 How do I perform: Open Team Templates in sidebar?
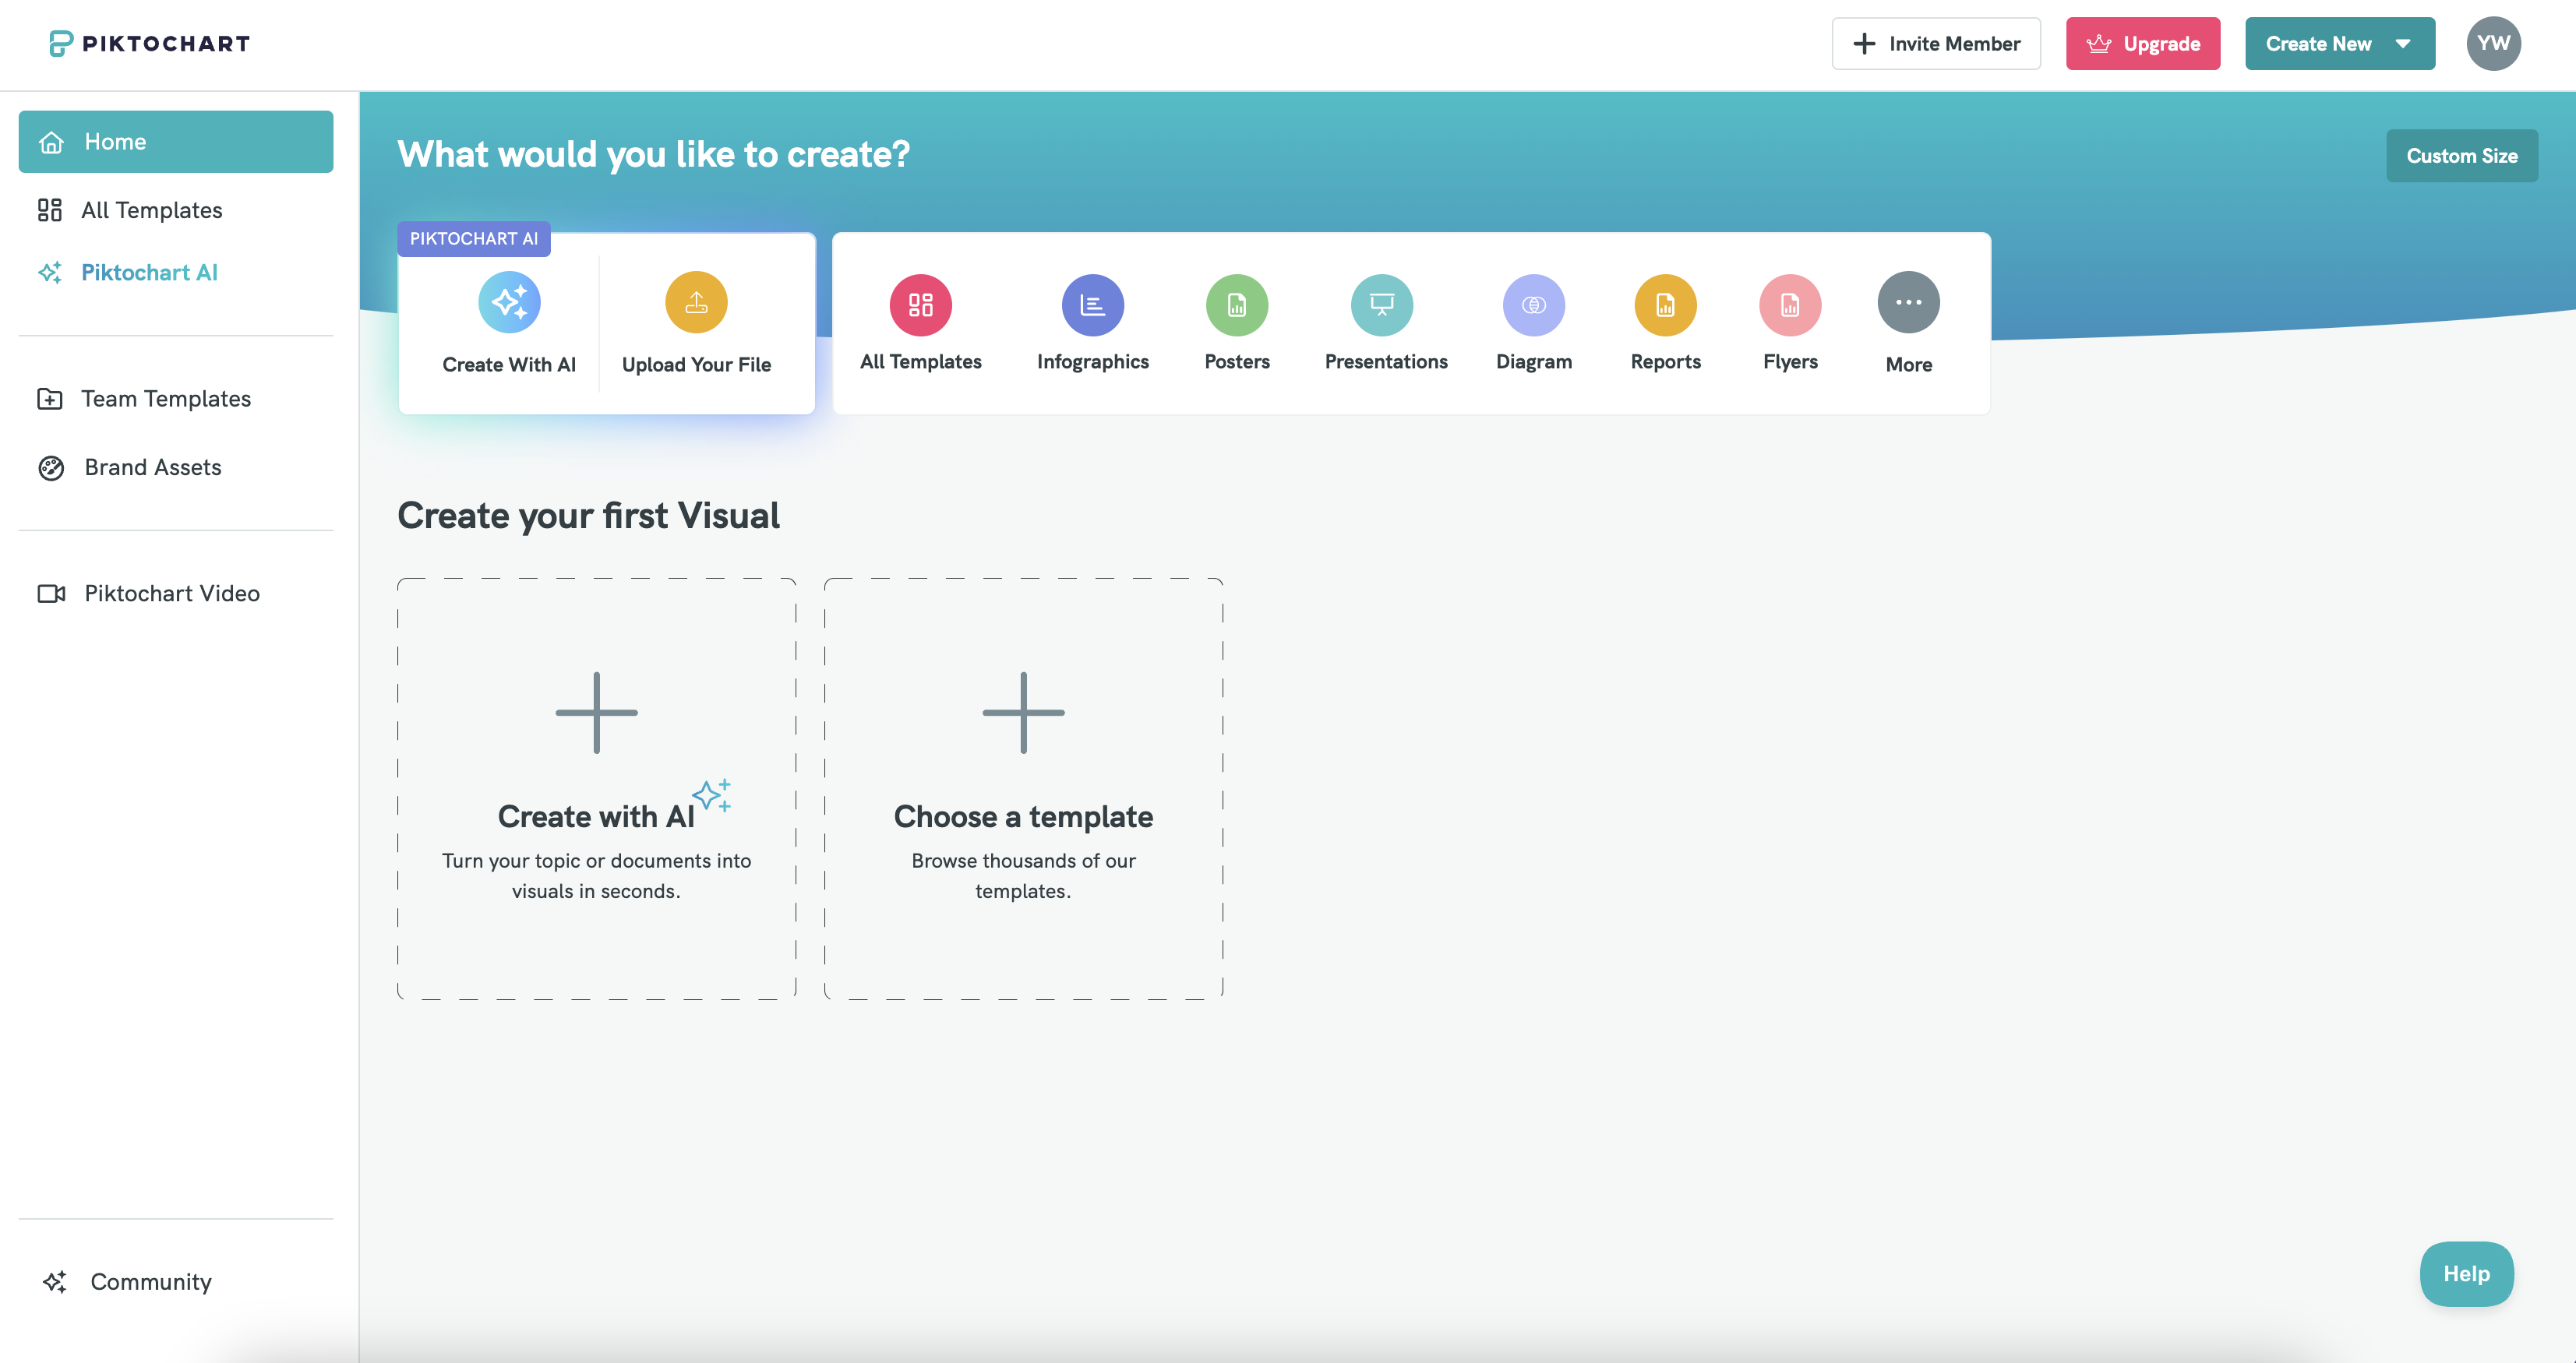coord(176,399)
